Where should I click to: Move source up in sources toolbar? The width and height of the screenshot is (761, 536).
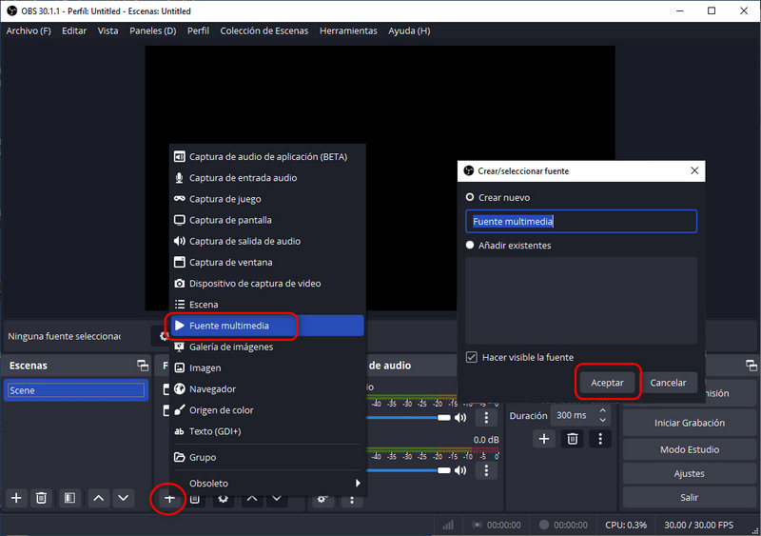[x=252, y=499]
